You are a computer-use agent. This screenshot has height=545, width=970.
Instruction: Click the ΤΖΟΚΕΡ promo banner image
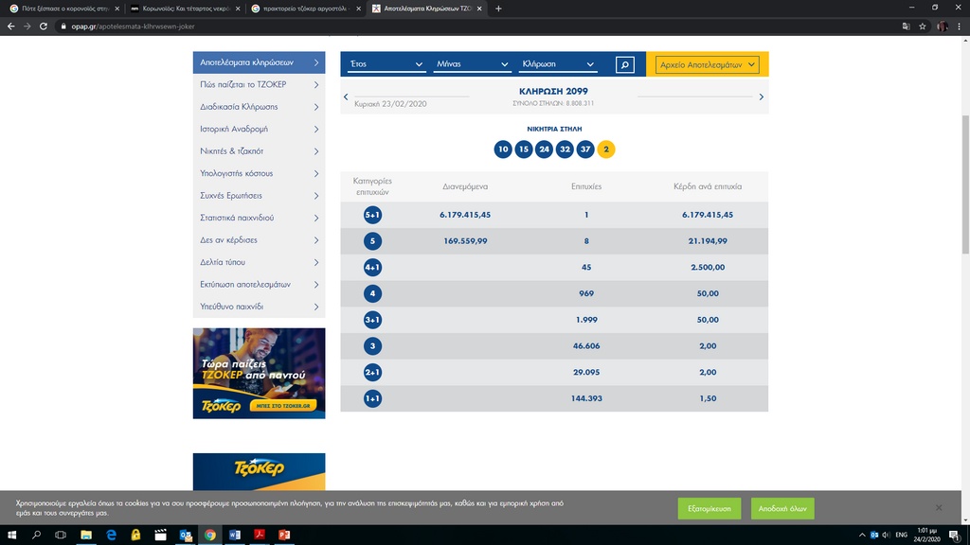tap(259, 373)
